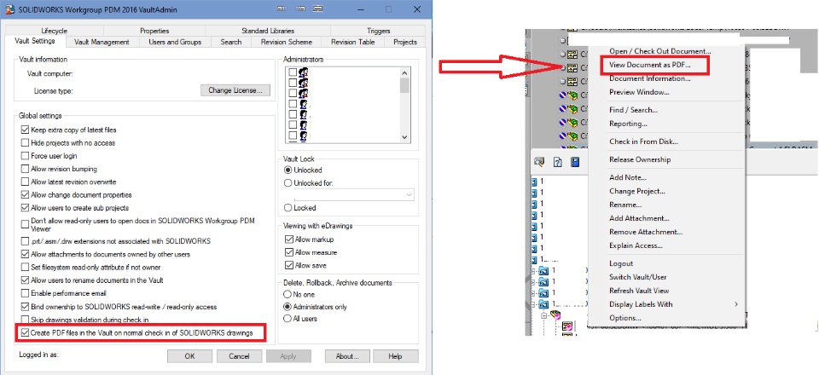Screen dimensions: 819x375
Task: Open Reporting from the context menu
Action: (x=629, y=124)
